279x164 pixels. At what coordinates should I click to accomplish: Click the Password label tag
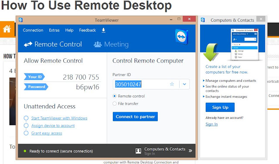coord(36,87)
